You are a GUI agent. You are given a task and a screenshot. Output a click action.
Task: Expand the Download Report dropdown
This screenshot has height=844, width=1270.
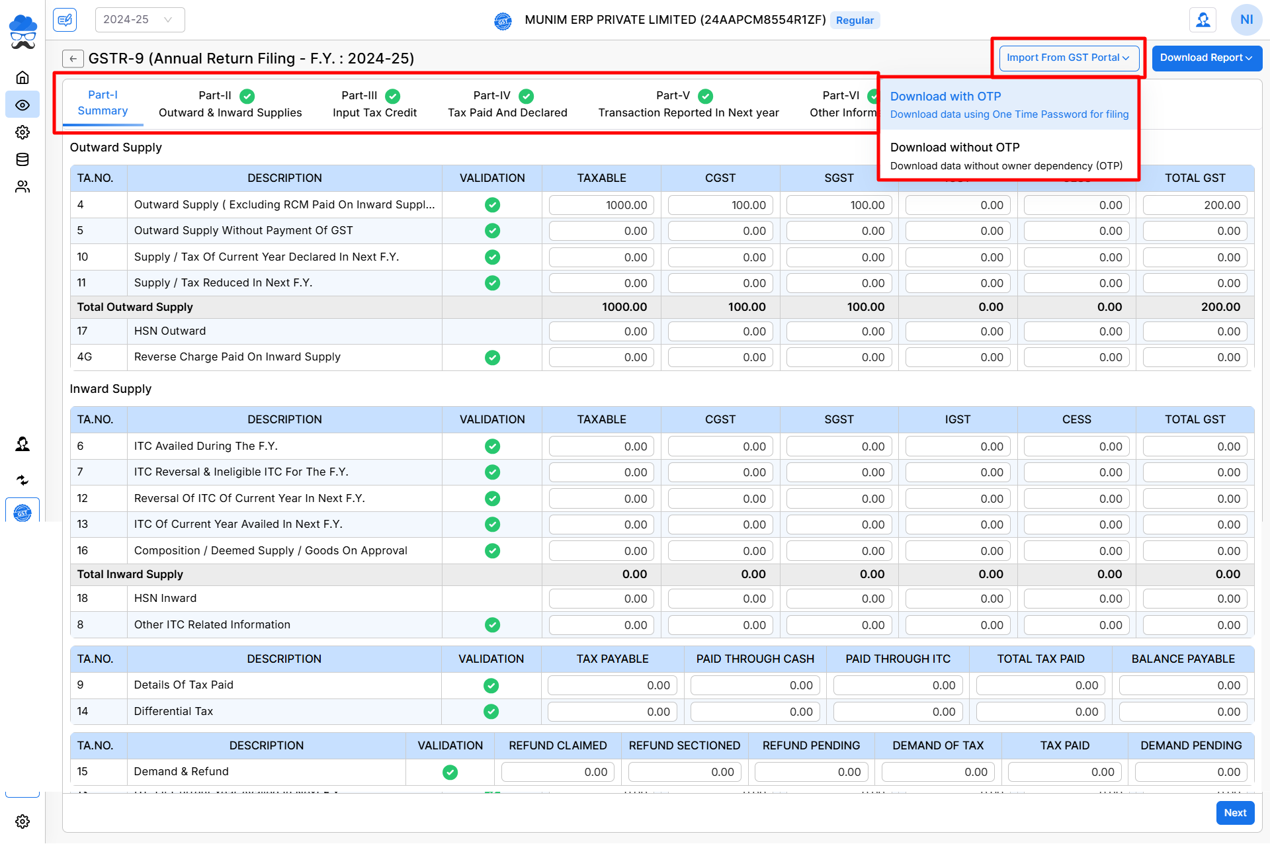pyautogui.click(x=1206, y=58)
